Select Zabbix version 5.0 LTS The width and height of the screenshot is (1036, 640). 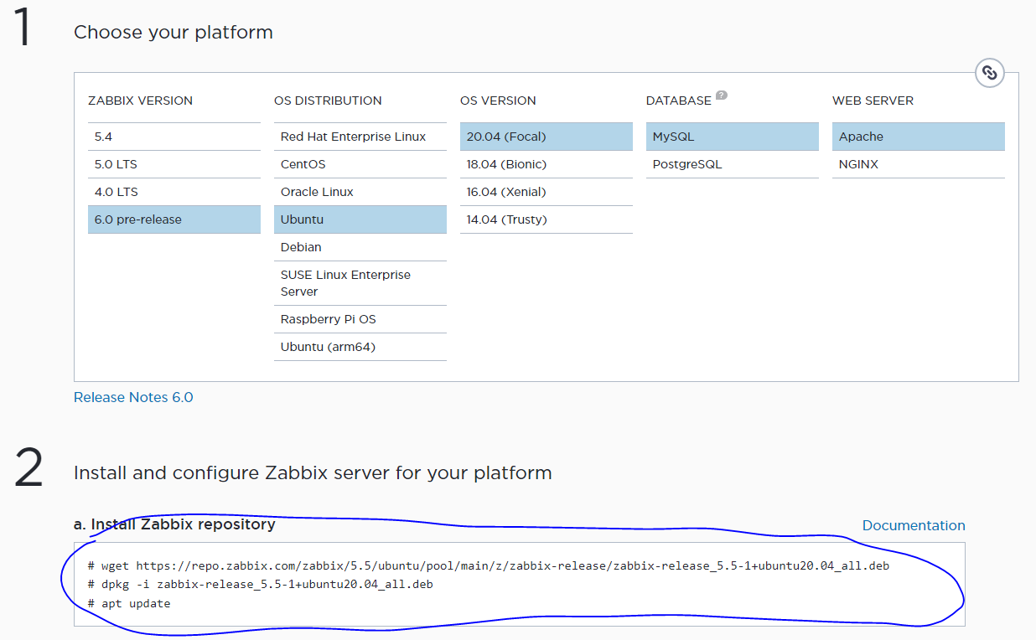[x=174, y=164]
